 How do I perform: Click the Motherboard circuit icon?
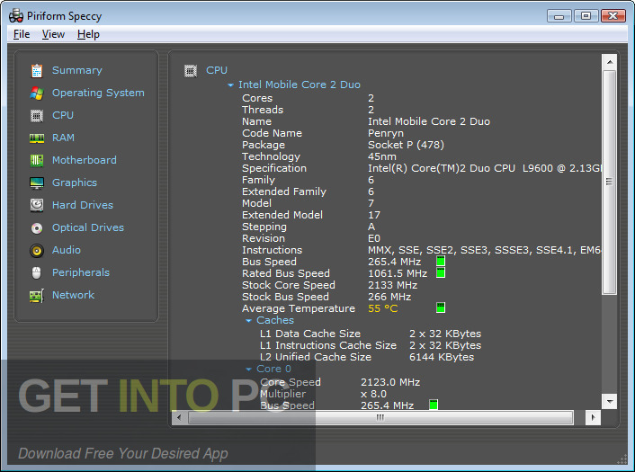[37, 161]
